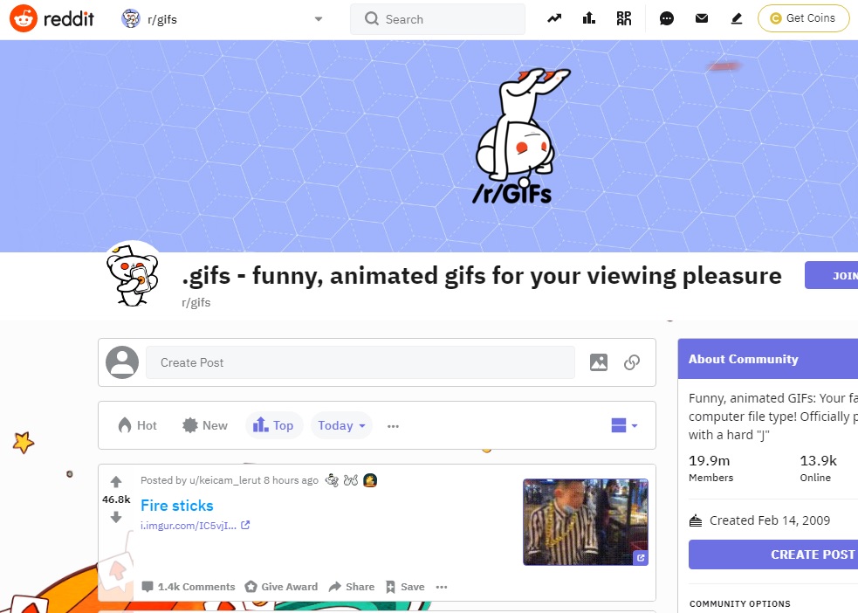Open the i.imgur.com/IC5vjI... link
Screen dimensions: 858x613
[x=189, y=526]
